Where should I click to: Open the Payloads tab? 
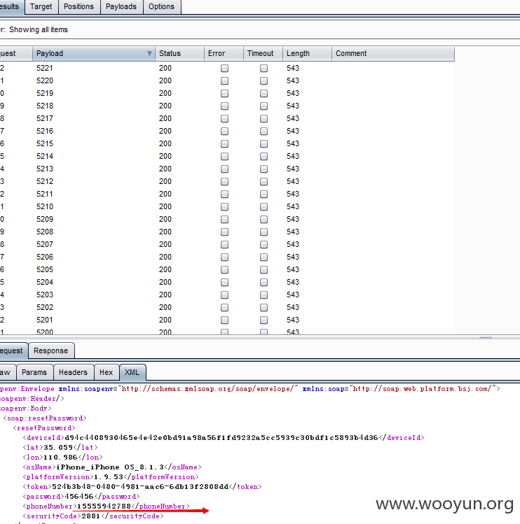[x=121, y=7]
